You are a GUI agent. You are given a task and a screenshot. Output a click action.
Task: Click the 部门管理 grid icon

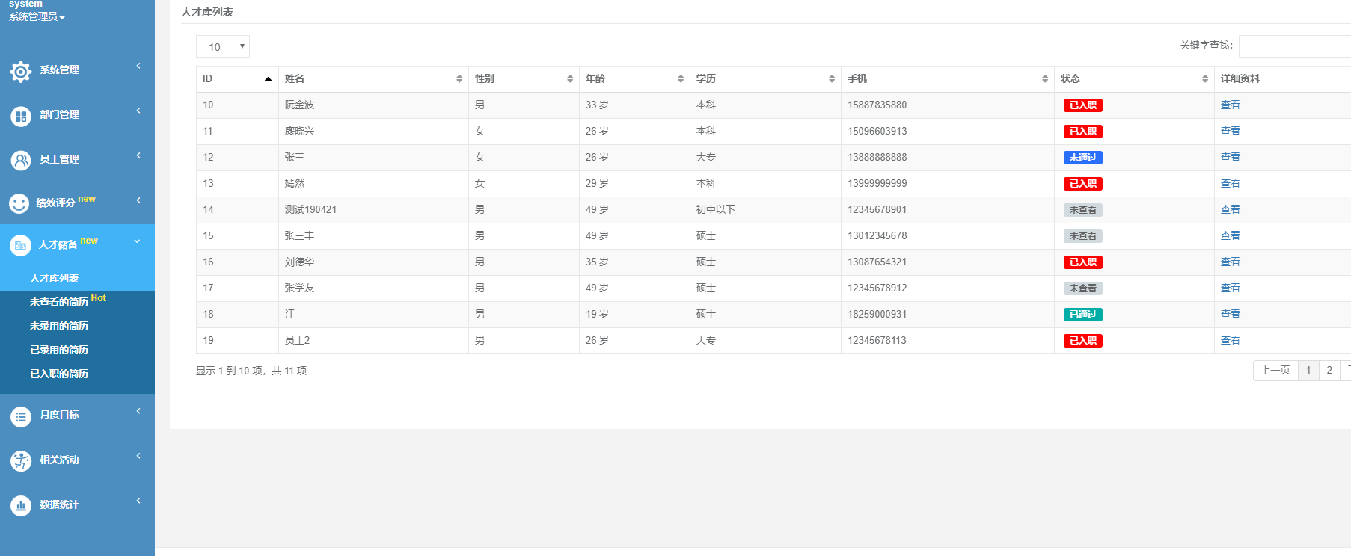(20, 116)
